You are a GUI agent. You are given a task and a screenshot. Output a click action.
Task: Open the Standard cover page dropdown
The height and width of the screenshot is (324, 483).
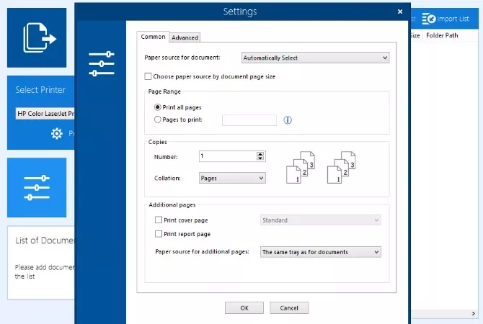coord(320,220)
